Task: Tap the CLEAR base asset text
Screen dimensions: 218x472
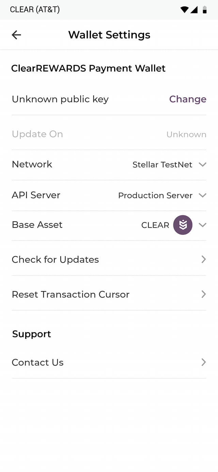Action: (x=155, y=225)
